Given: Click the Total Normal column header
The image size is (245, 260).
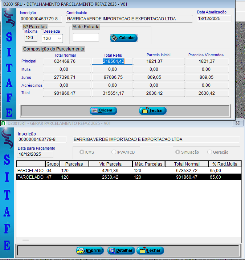Looking at the screenshot, I should pos(187,164).
